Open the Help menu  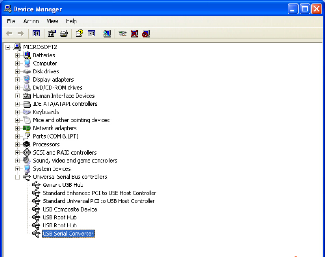[71, 21]
